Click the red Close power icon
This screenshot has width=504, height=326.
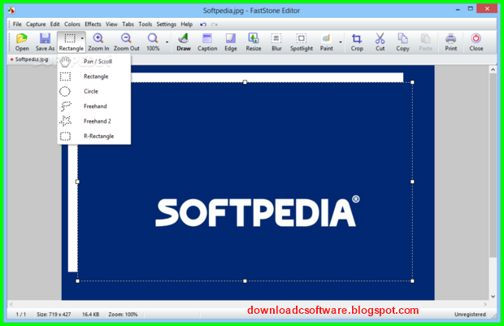(x=476, y=42)
